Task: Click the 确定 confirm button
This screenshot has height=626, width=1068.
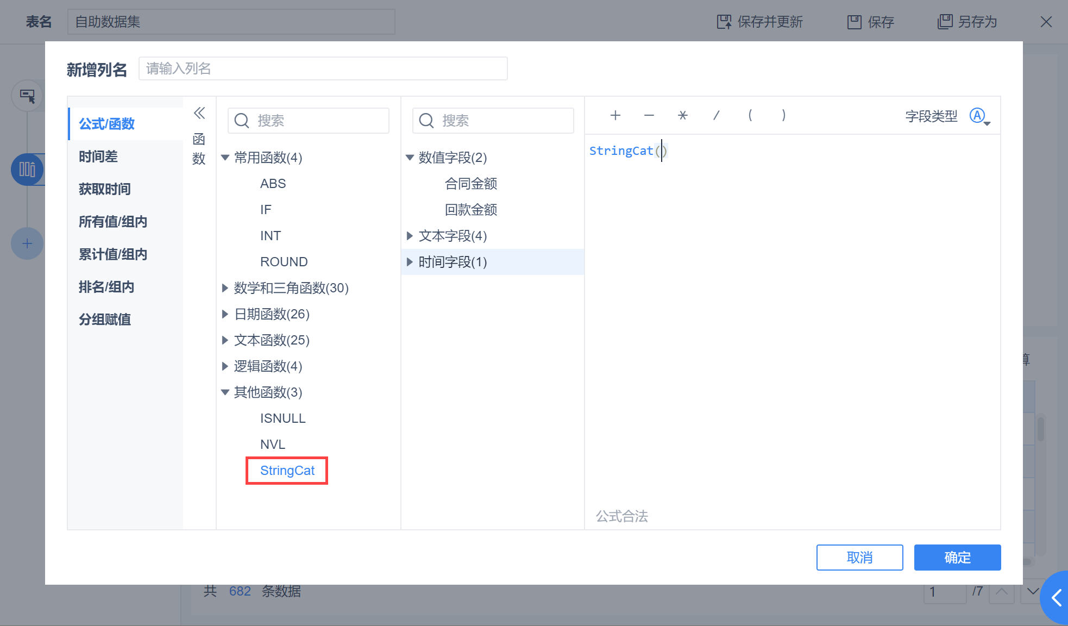Action: [x=957, y=558]
